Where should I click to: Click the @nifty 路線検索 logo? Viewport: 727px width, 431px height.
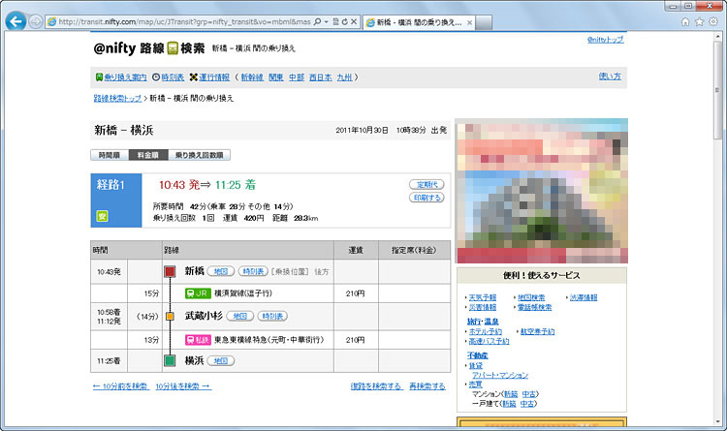(x=149, y=47)
